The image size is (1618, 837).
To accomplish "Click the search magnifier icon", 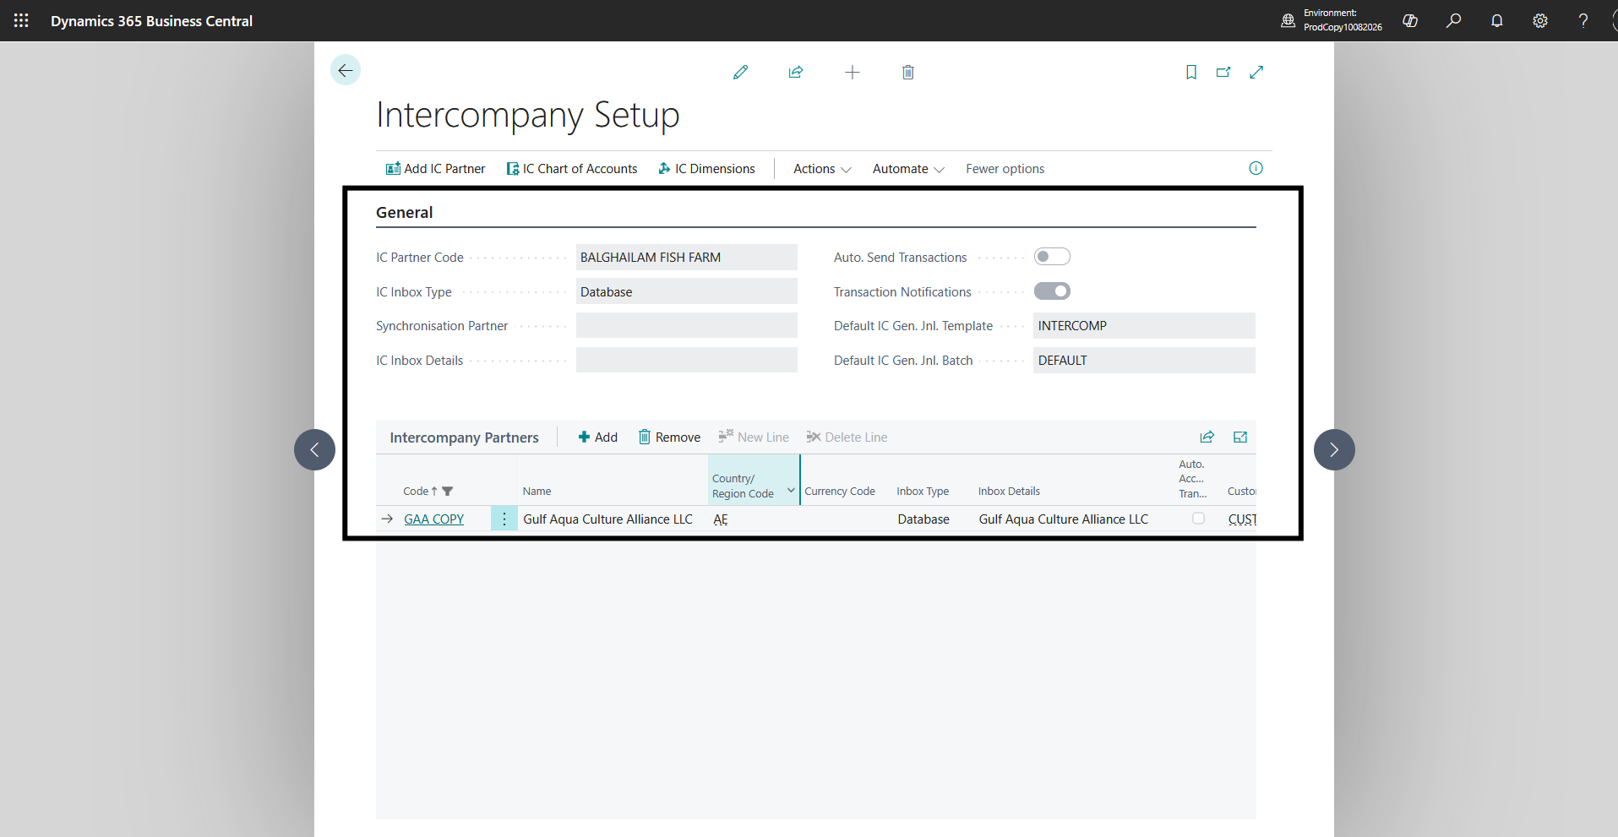I will (1453, 20).
